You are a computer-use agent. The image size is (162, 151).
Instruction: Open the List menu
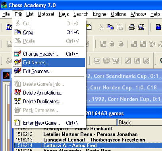tap(30, 14)
